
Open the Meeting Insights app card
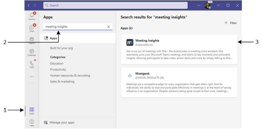(x=179, y=49)
